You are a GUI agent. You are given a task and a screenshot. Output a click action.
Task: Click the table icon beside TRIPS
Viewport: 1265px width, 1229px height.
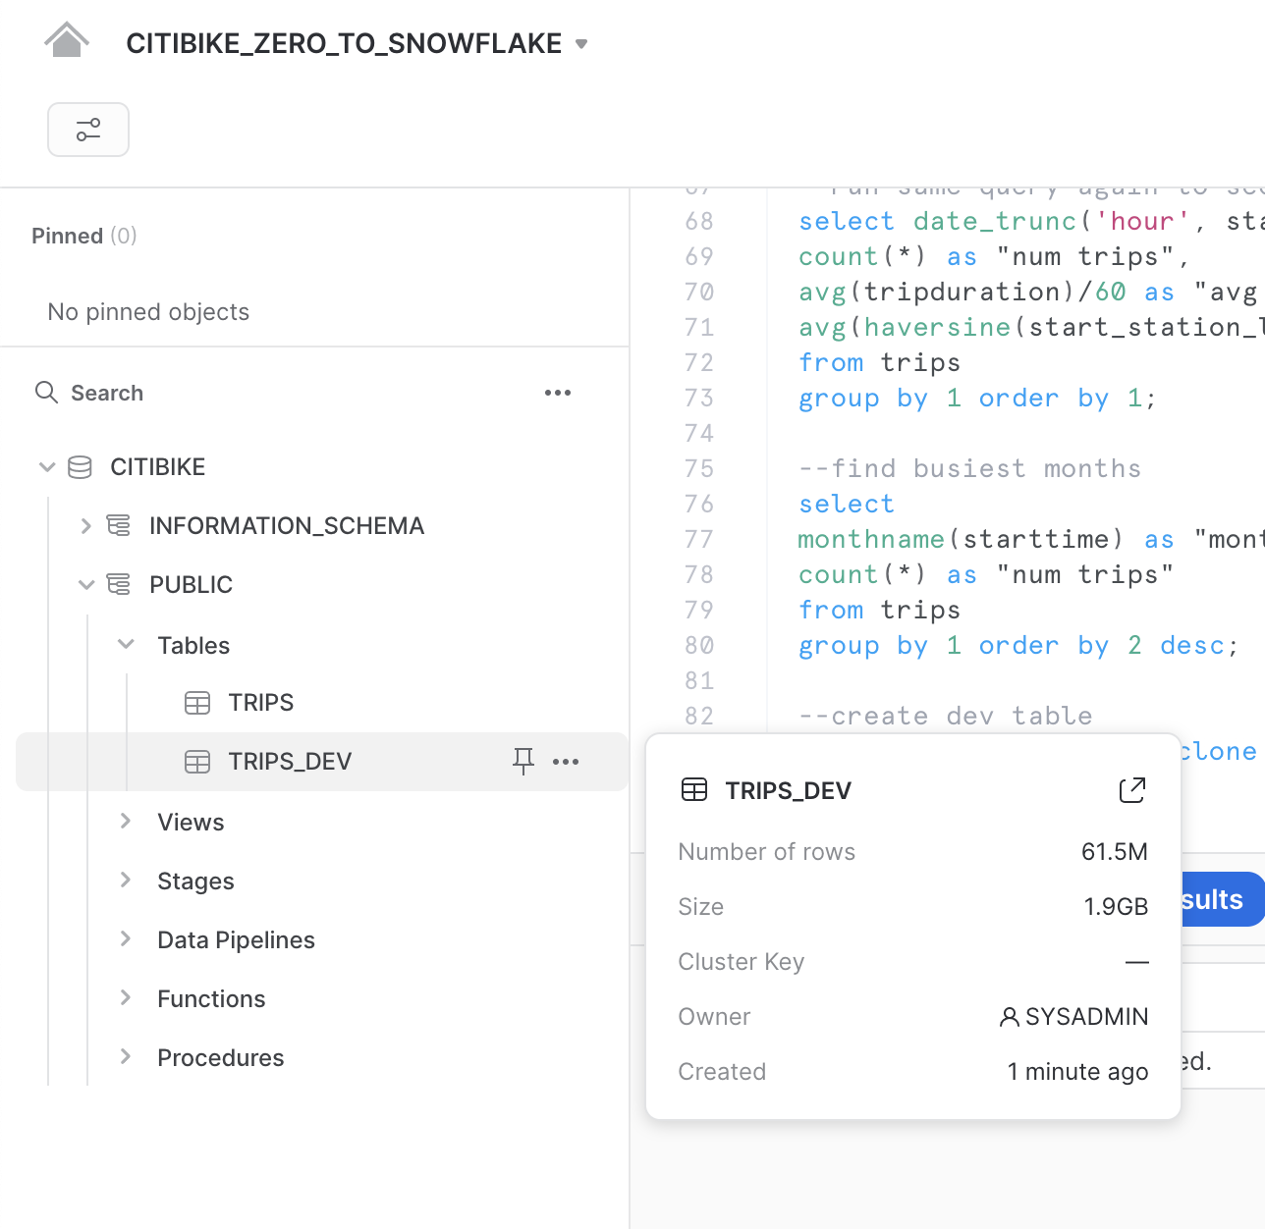197,702
